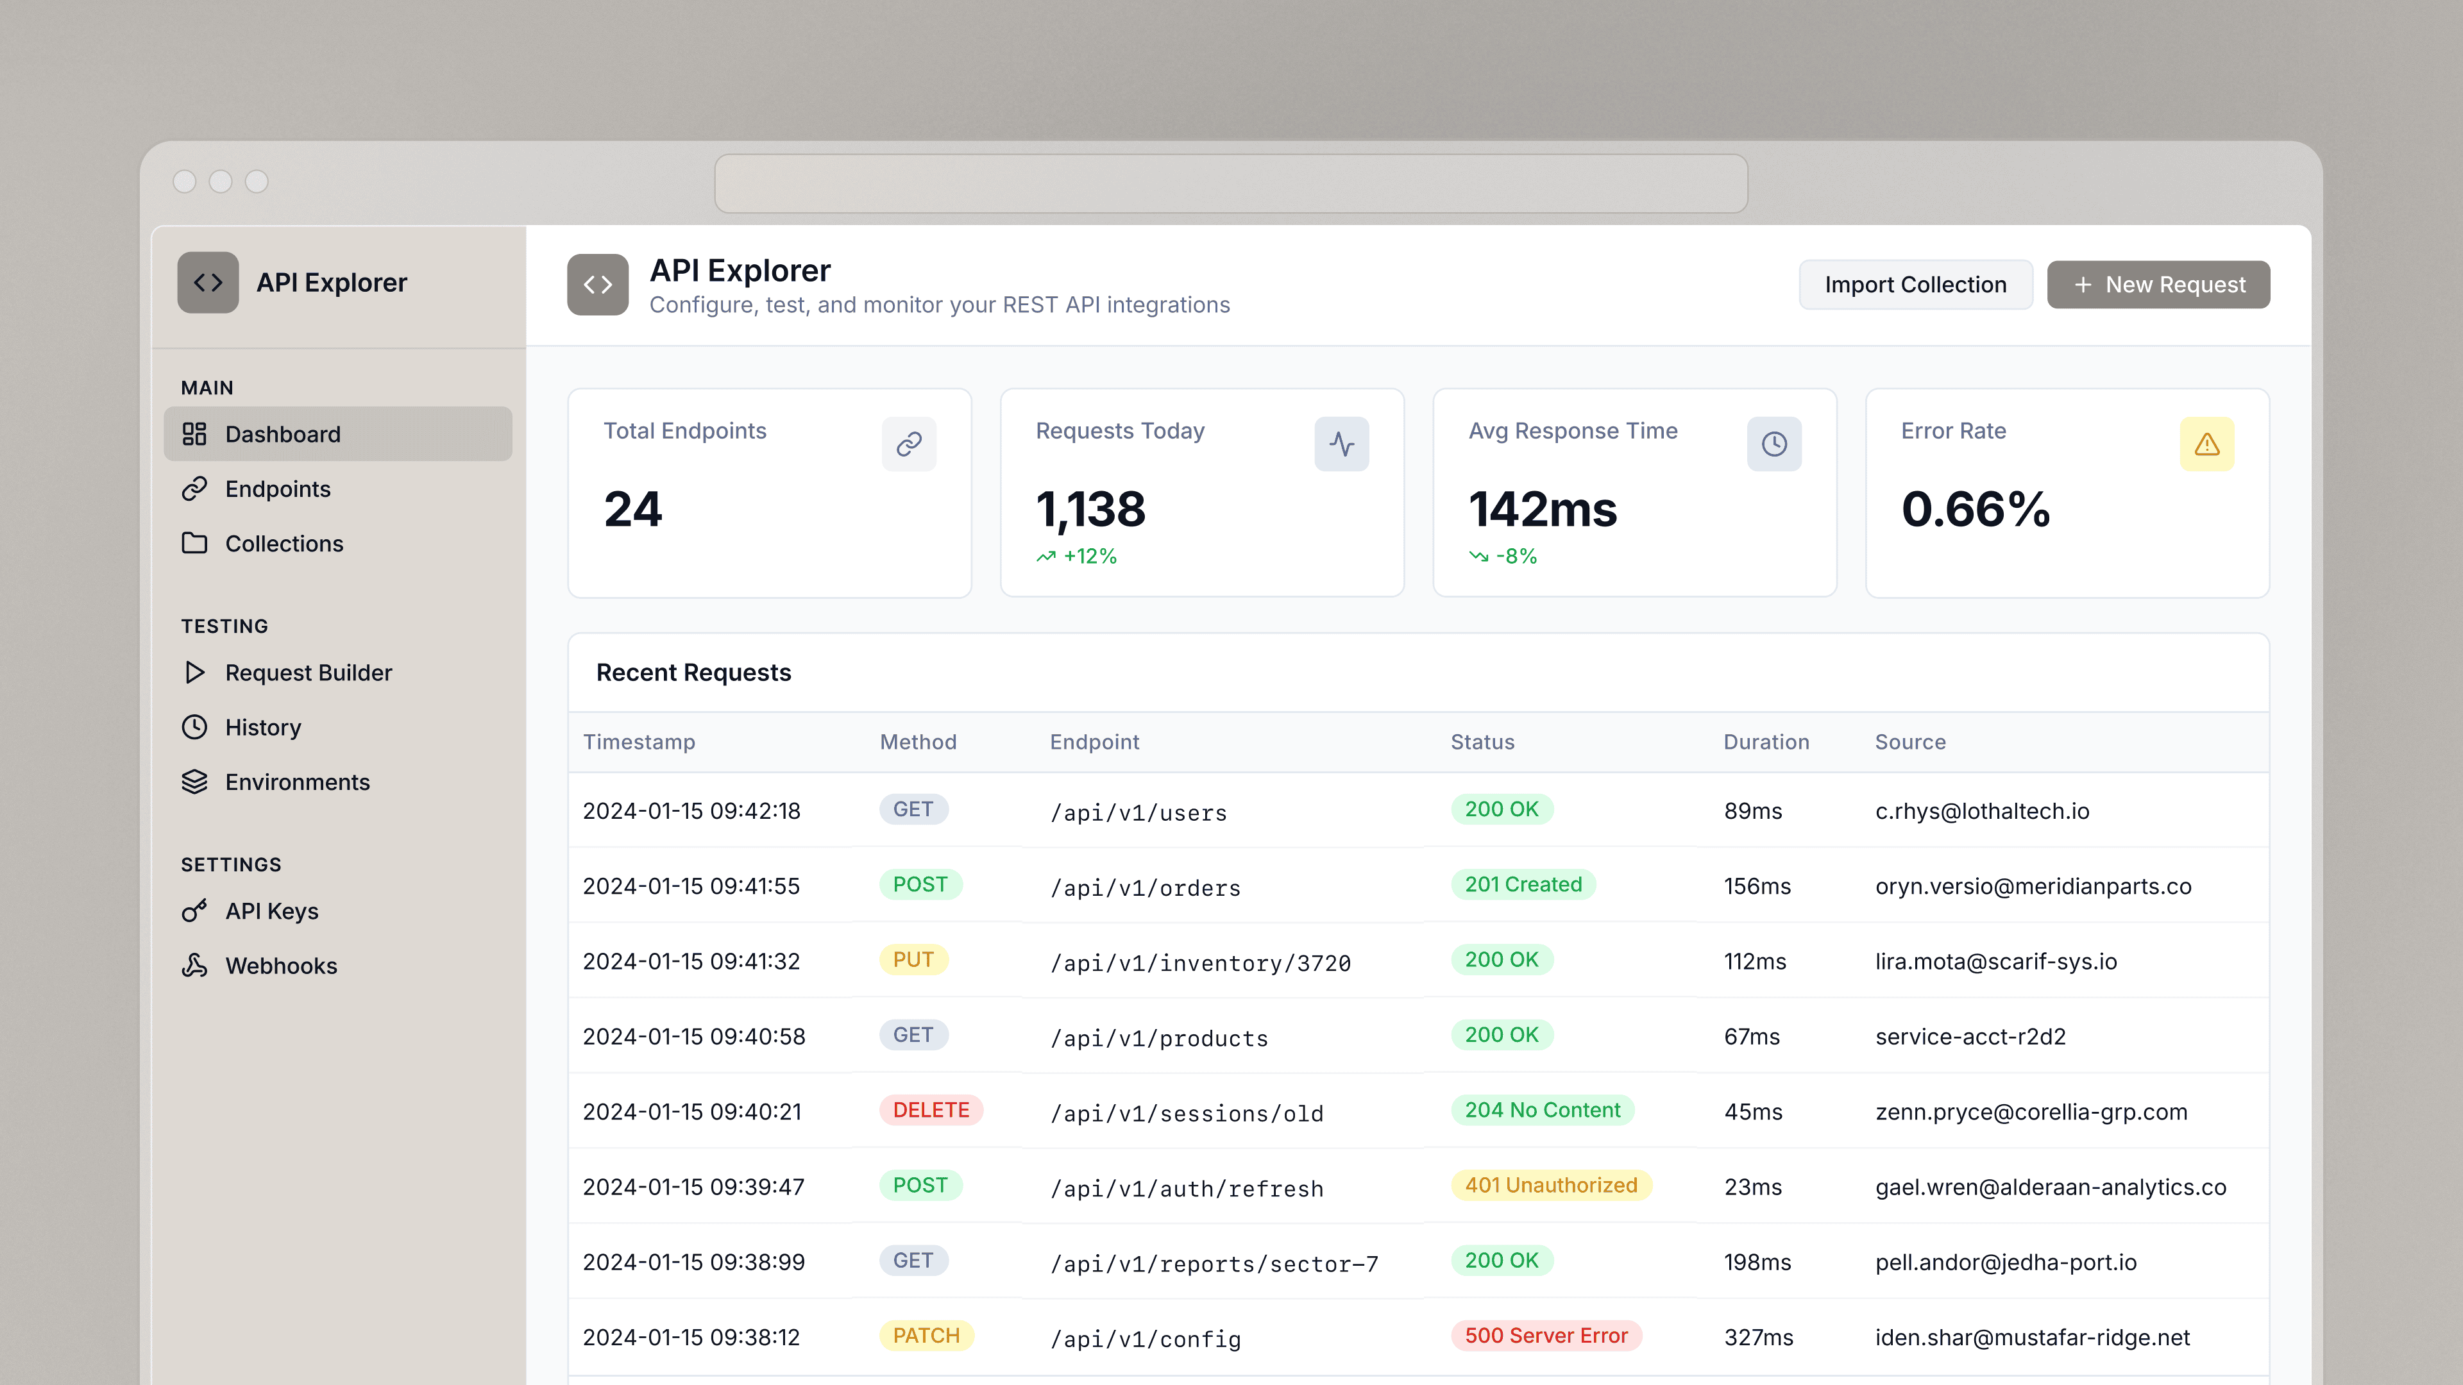The height and width of the screenshot is (1385, 2463).
Task: Go to Endpoints in the sidebar
Action: [x=337, y=489]
